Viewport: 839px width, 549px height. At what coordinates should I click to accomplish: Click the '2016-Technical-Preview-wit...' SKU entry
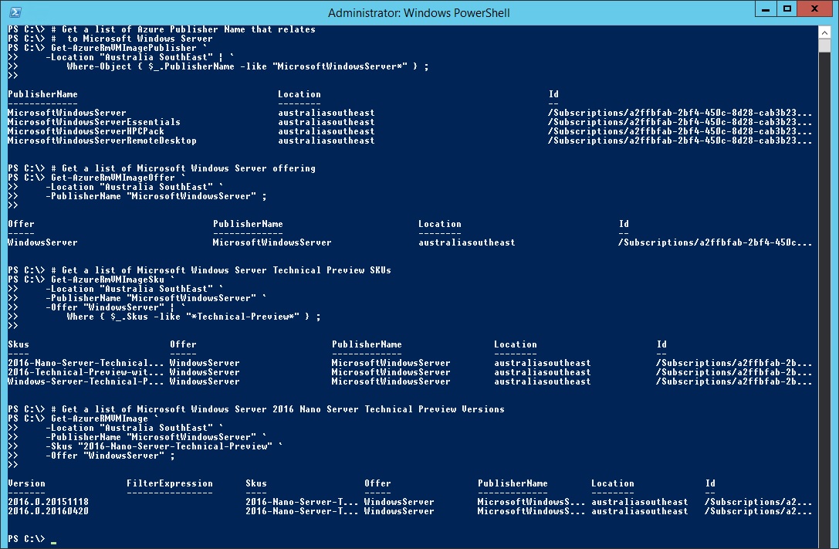86,372
